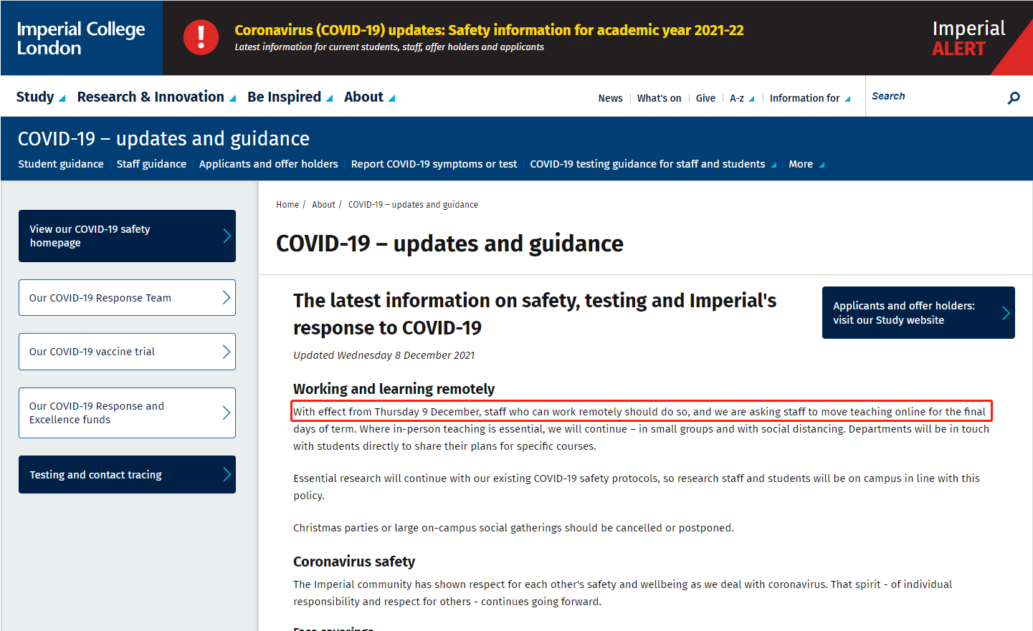The width and height of the screenshot is (1033, 631).
Task: Open Applicants and offer holders tab
Action: (x=269, y=164)
